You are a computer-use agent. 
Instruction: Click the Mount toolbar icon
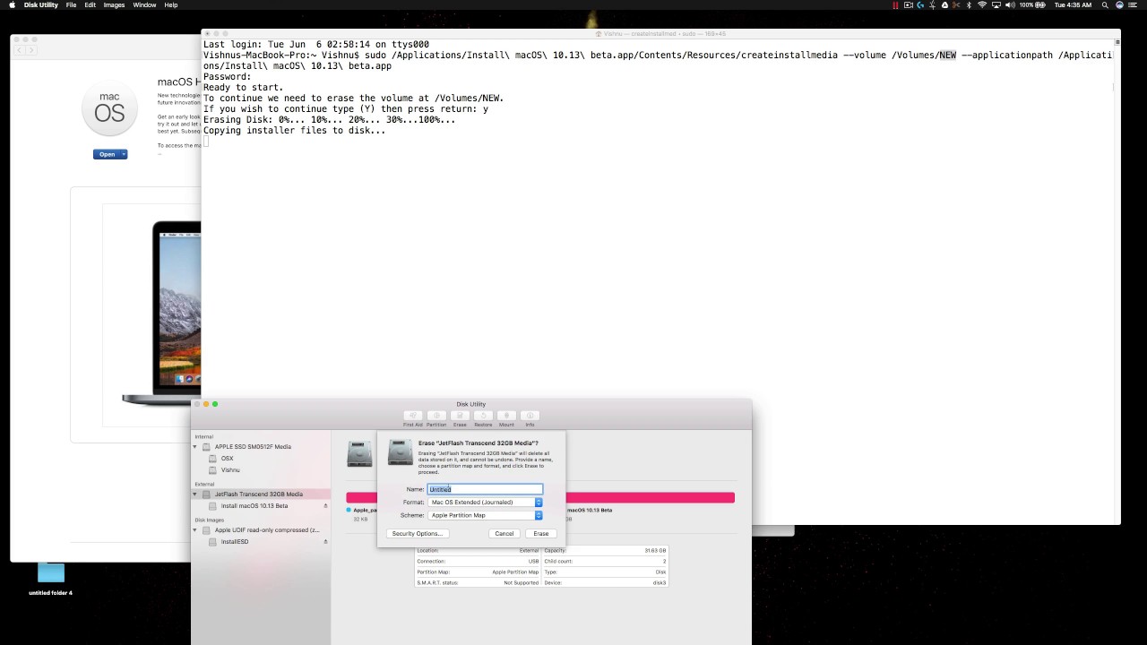506,416
